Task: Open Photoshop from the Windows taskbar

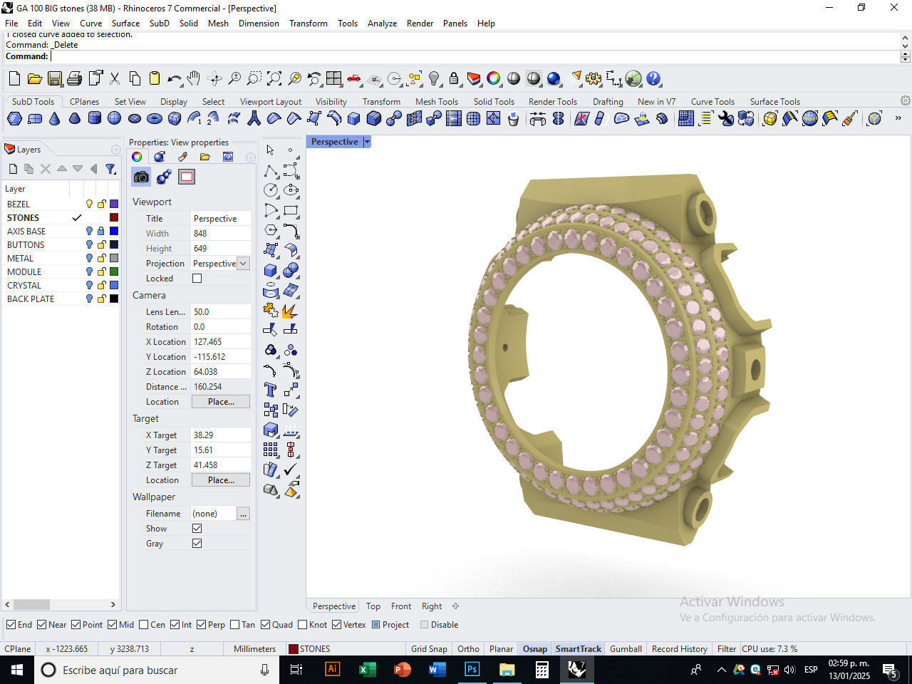Action: click(472, 670)
